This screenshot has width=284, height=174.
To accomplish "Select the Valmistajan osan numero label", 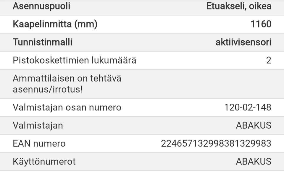I will point(67,107).
